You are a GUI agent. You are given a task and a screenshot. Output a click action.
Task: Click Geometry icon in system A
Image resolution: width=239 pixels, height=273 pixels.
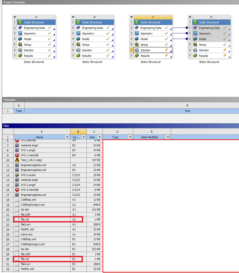pyautogui.click(x=20, y=33)
